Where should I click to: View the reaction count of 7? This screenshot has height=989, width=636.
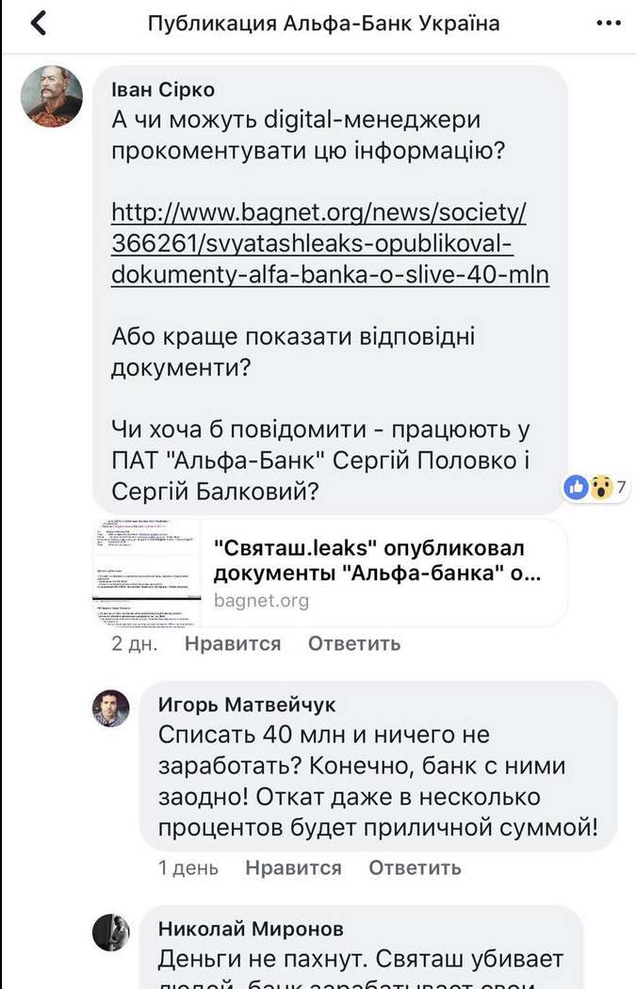[x=622, y=487]
